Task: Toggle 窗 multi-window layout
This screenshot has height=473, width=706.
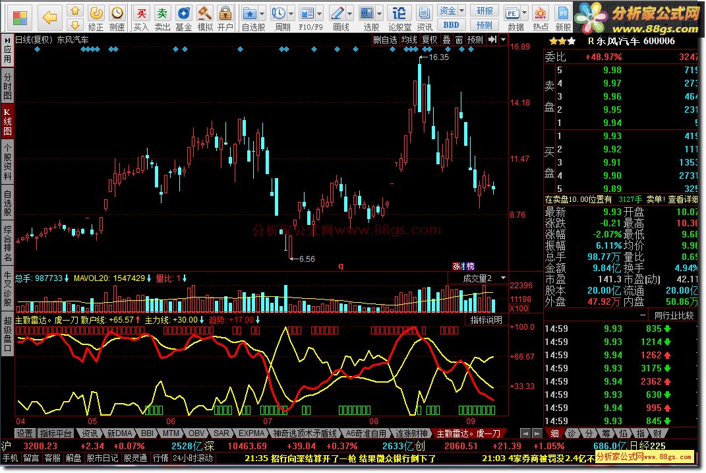Action: pyautogui.click(x=459, y=40)
